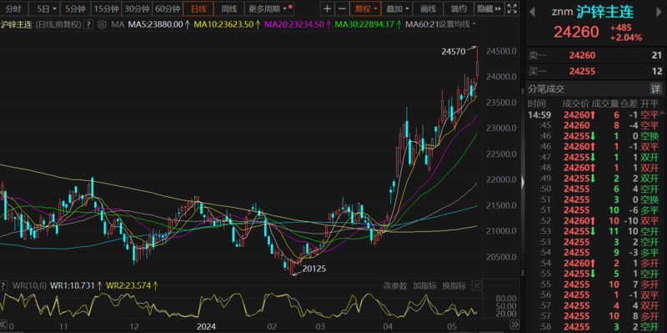Click MA20:23234.50 value label
The image size is (667, 333).
(294, 25)
